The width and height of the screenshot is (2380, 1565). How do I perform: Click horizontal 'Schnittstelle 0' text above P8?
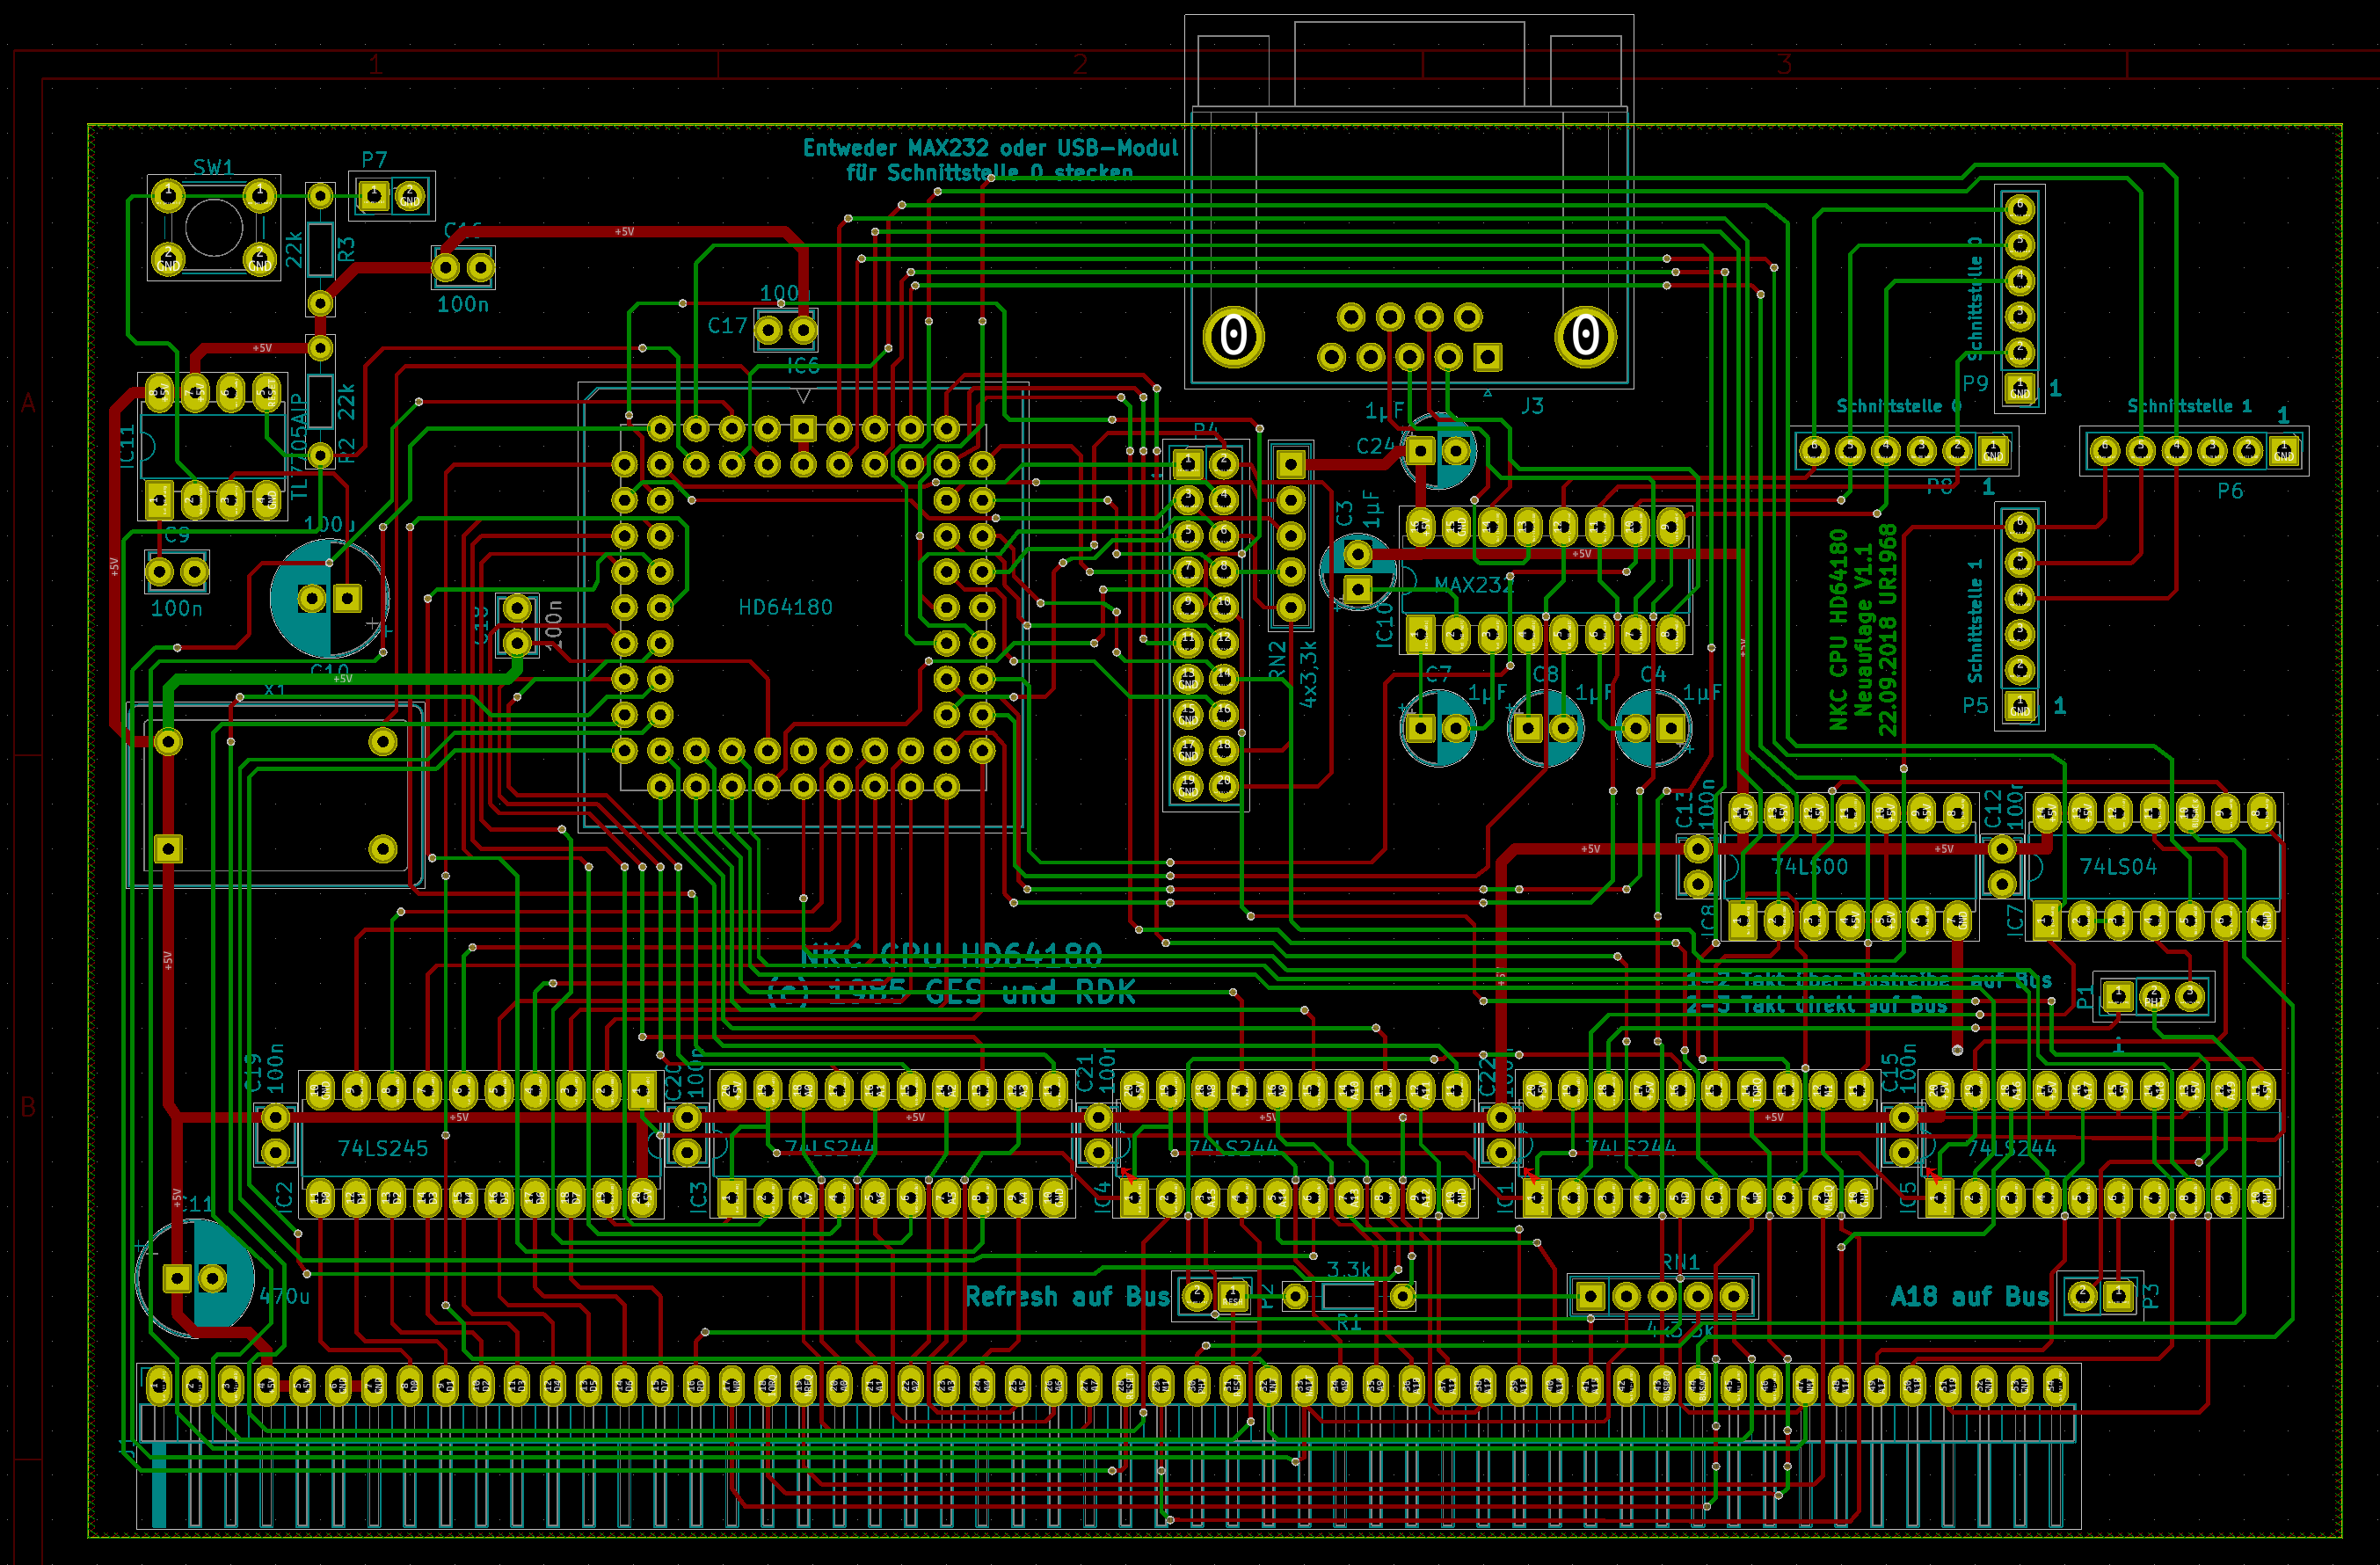(1899, 406)
